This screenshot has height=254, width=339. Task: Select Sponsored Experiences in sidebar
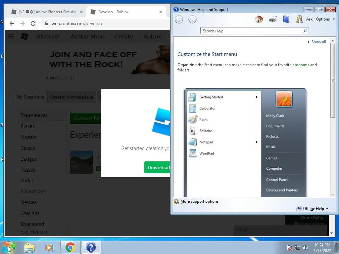coord(33,228)
